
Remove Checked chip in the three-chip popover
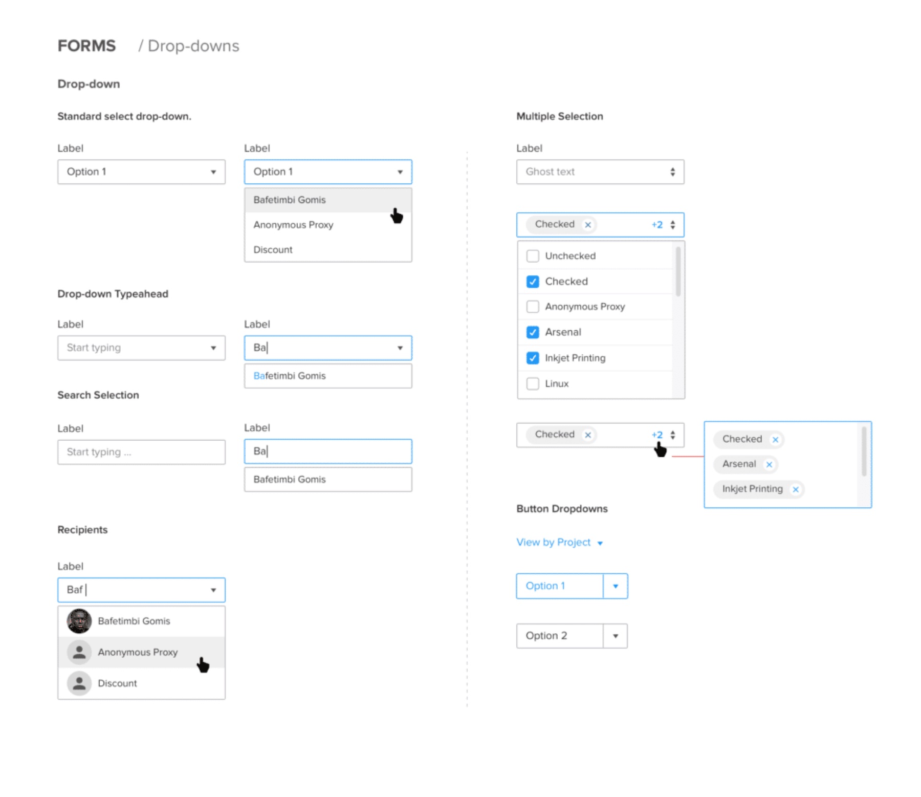tap(775, 439)
